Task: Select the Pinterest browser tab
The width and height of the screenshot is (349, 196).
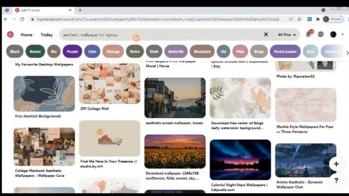Action: coord(44,10)
